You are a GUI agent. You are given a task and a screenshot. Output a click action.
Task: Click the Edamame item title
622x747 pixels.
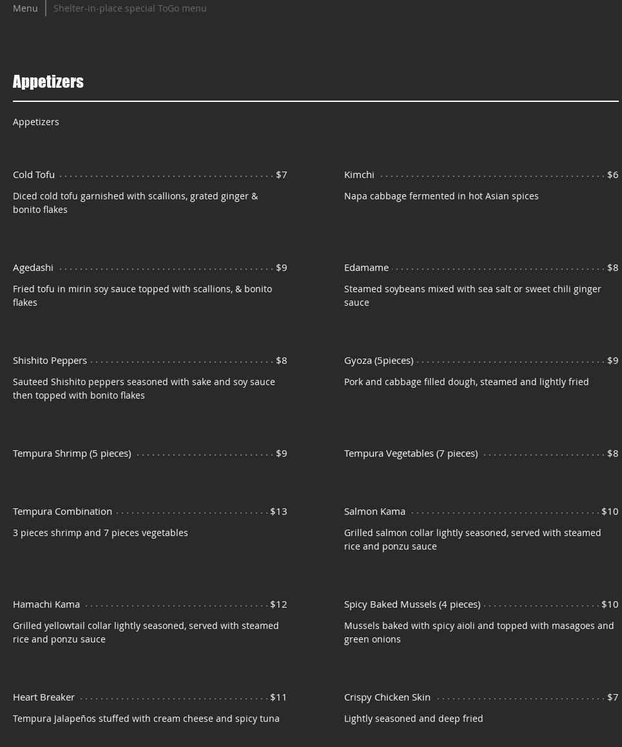pyautogui.click(x=366, y=267)
